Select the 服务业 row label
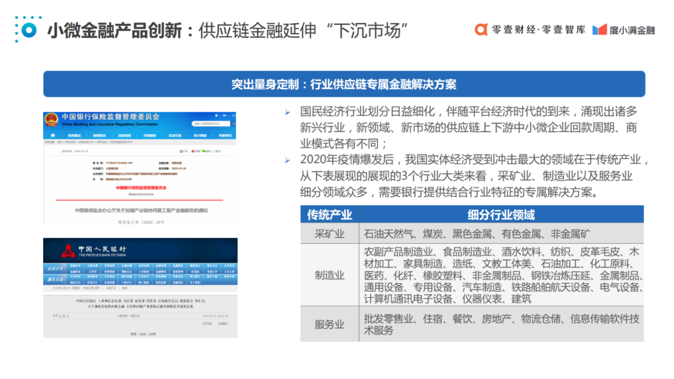The width and height of the screenshot is (674, 379). (329, 324)
